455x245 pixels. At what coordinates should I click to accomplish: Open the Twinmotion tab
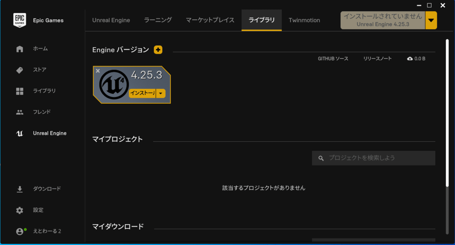304,20
